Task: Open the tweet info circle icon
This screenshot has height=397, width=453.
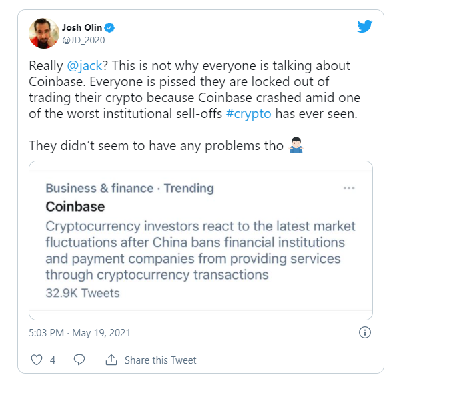Action: [x=364, y=332]
